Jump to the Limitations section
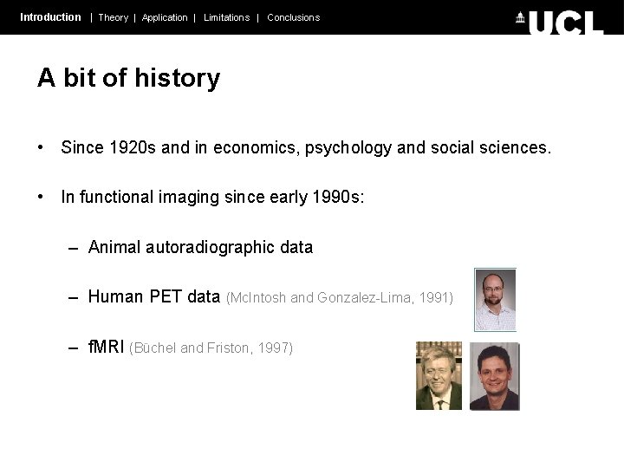Viewport: 624px width, 468px height. (x=227, y=17)
